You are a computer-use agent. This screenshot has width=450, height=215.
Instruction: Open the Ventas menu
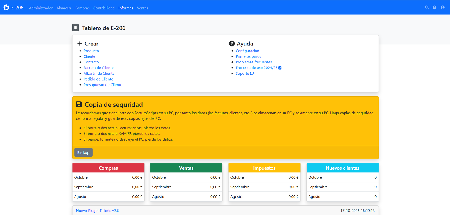(x=142, y=8)
